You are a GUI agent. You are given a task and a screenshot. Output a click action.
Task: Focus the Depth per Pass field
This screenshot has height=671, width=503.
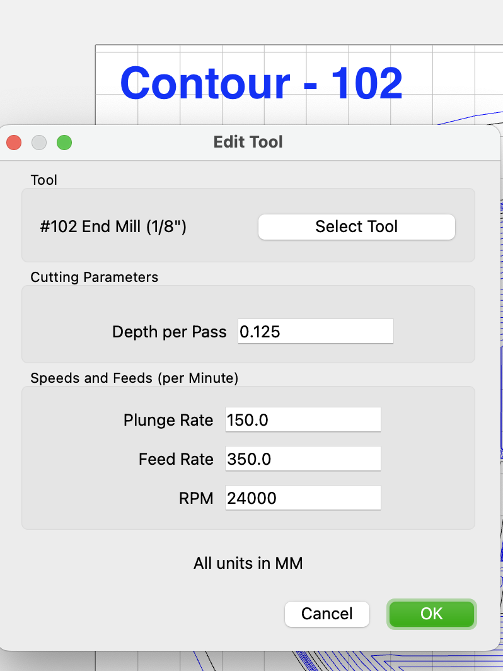(x=315, y=332)
